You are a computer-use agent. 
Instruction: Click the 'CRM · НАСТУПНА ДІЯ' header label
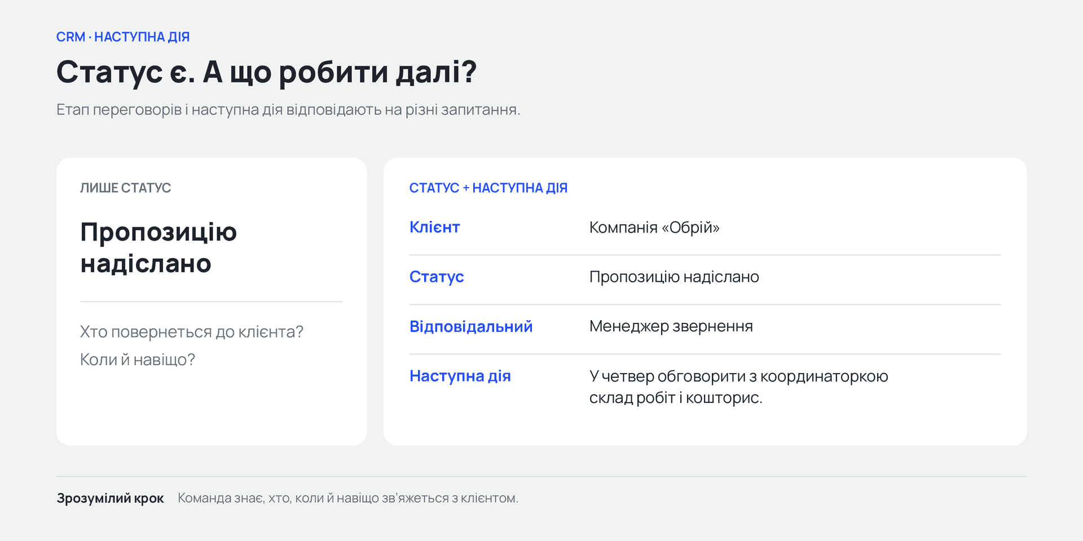(123, 37)
